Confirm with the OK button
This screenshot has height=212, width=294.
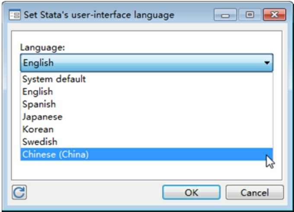(x=191, y=192)
